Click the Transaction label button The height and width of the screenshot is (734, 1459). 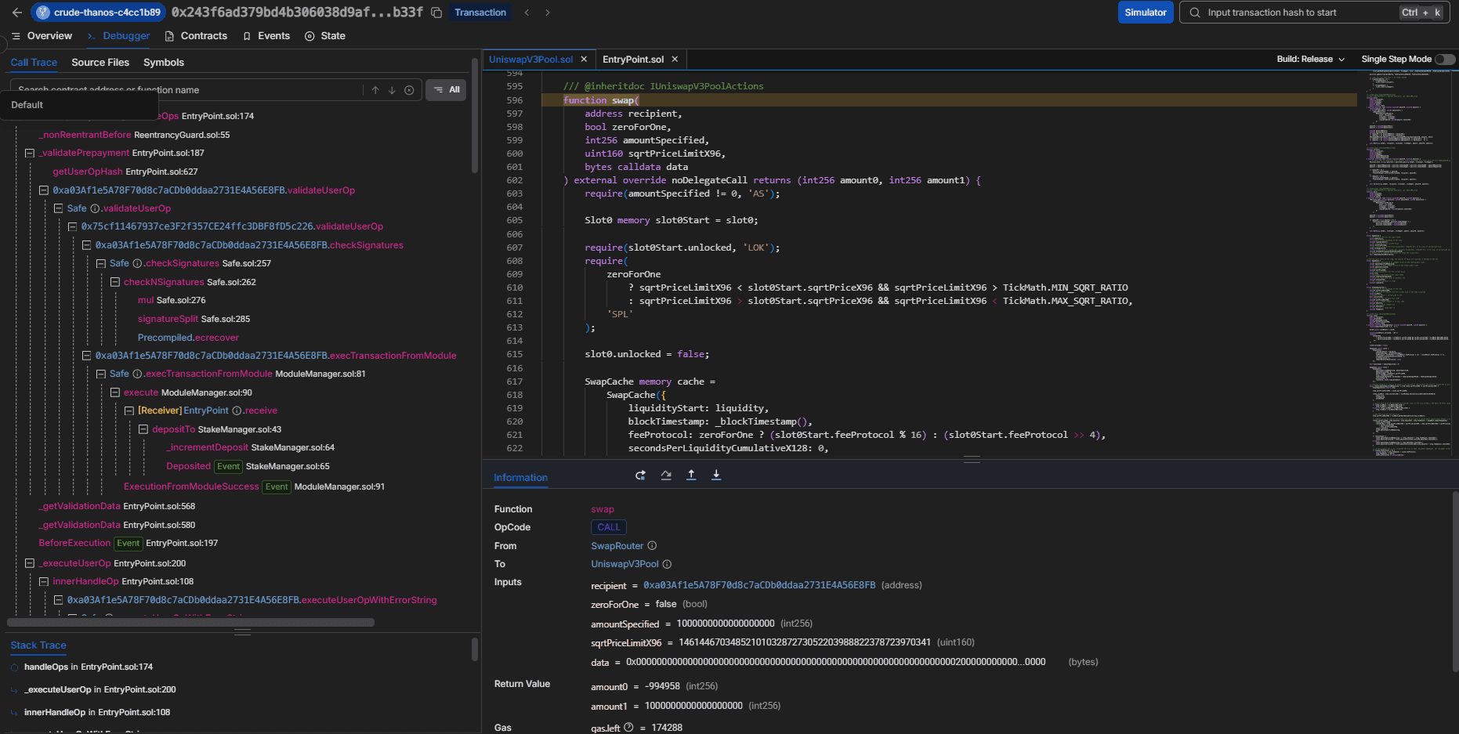point(480,13)
